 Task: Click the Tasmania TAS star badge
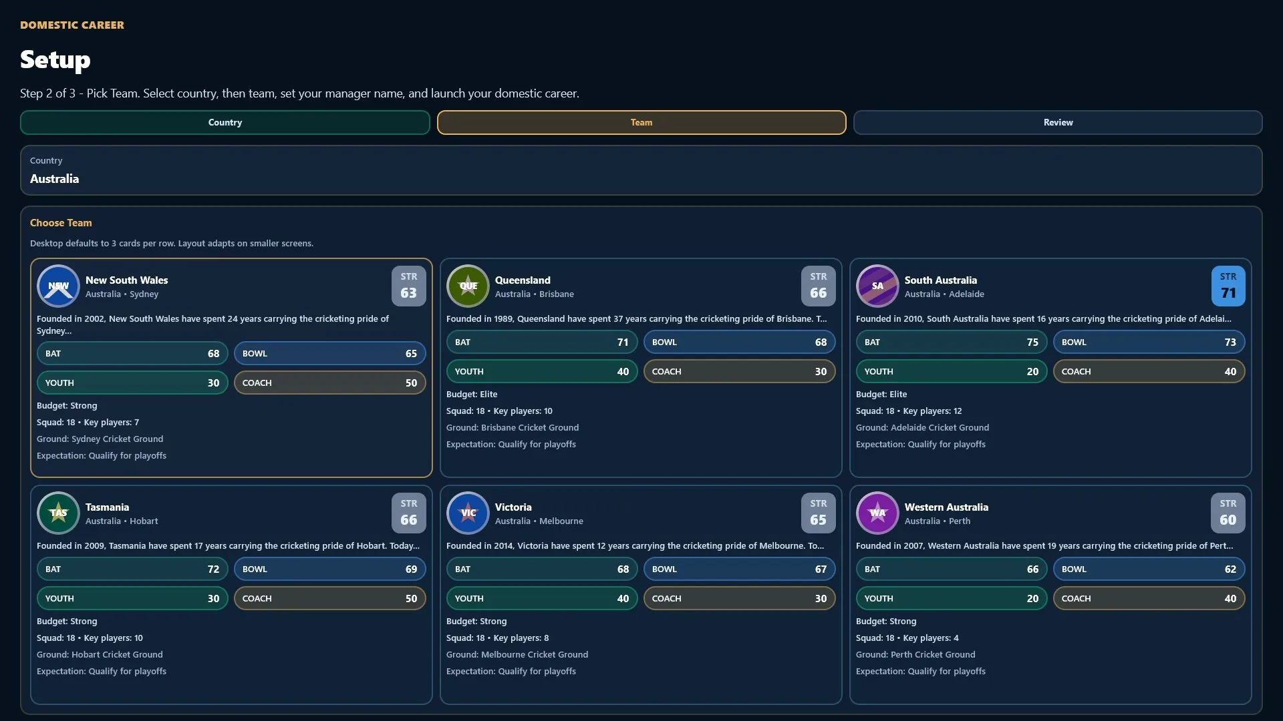(x=58, y=513)
